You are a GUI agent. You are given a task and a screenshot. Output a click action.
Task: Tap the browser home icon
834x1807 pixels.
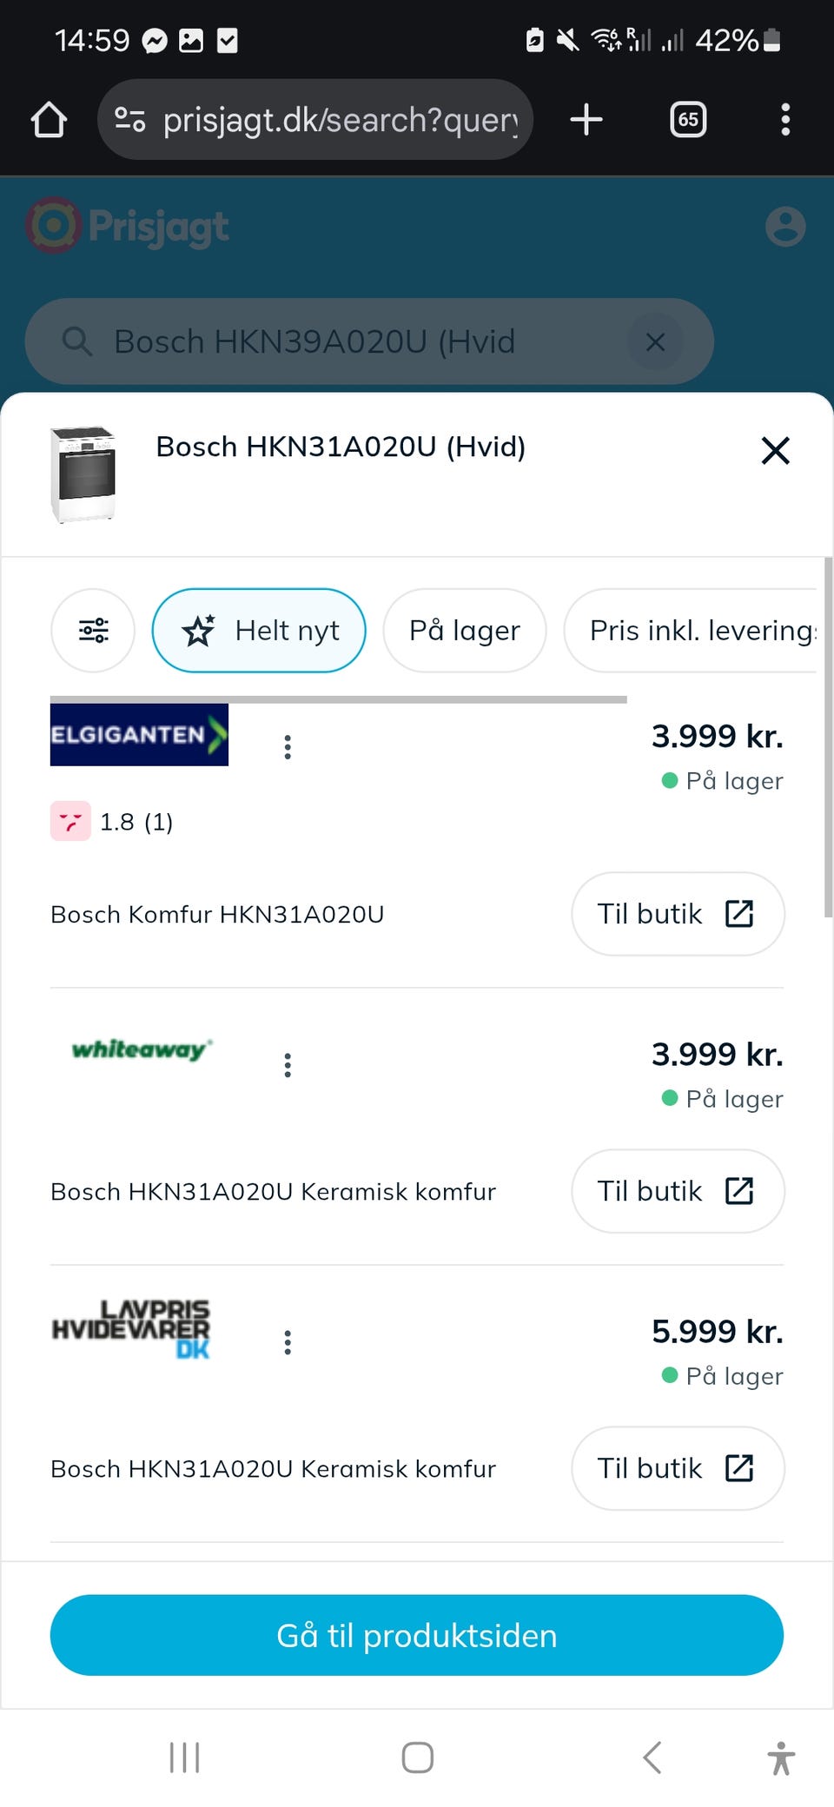click(x=50, y=120)
